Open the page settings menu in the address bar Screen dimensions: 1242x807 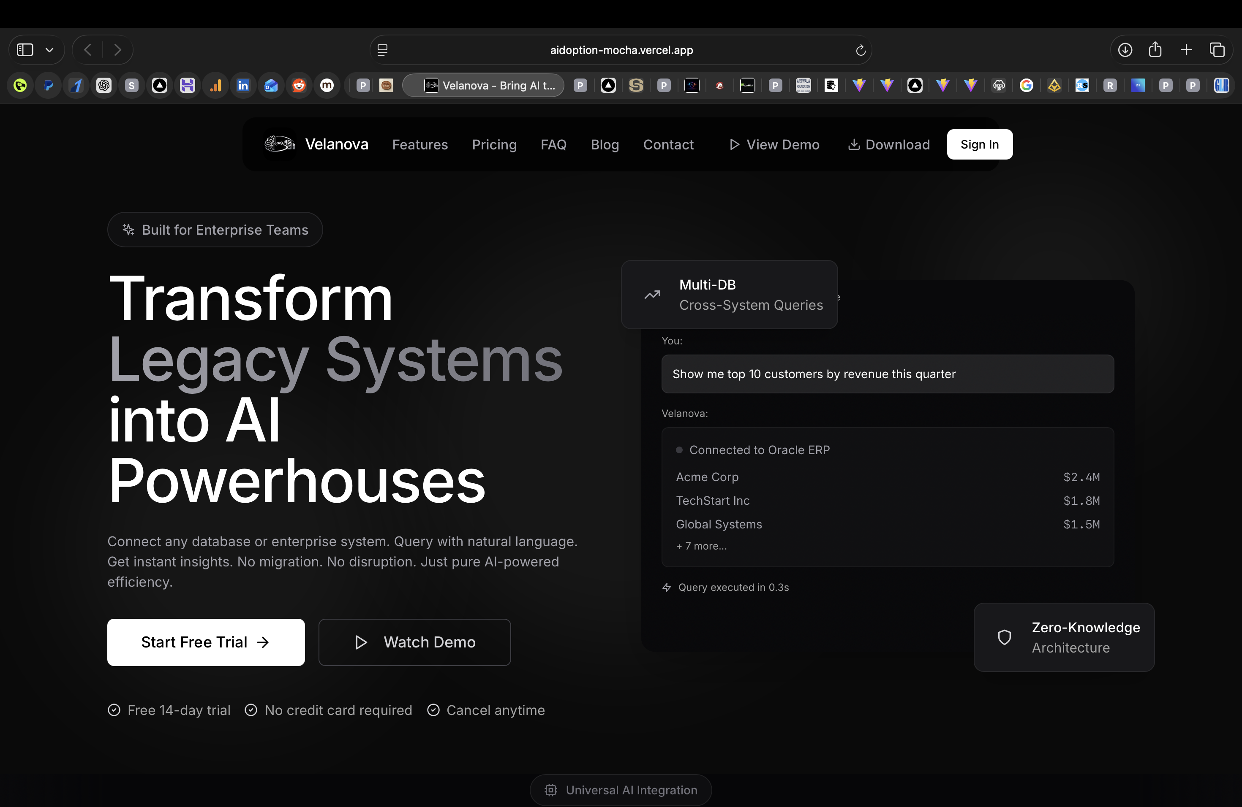(382, 50)
